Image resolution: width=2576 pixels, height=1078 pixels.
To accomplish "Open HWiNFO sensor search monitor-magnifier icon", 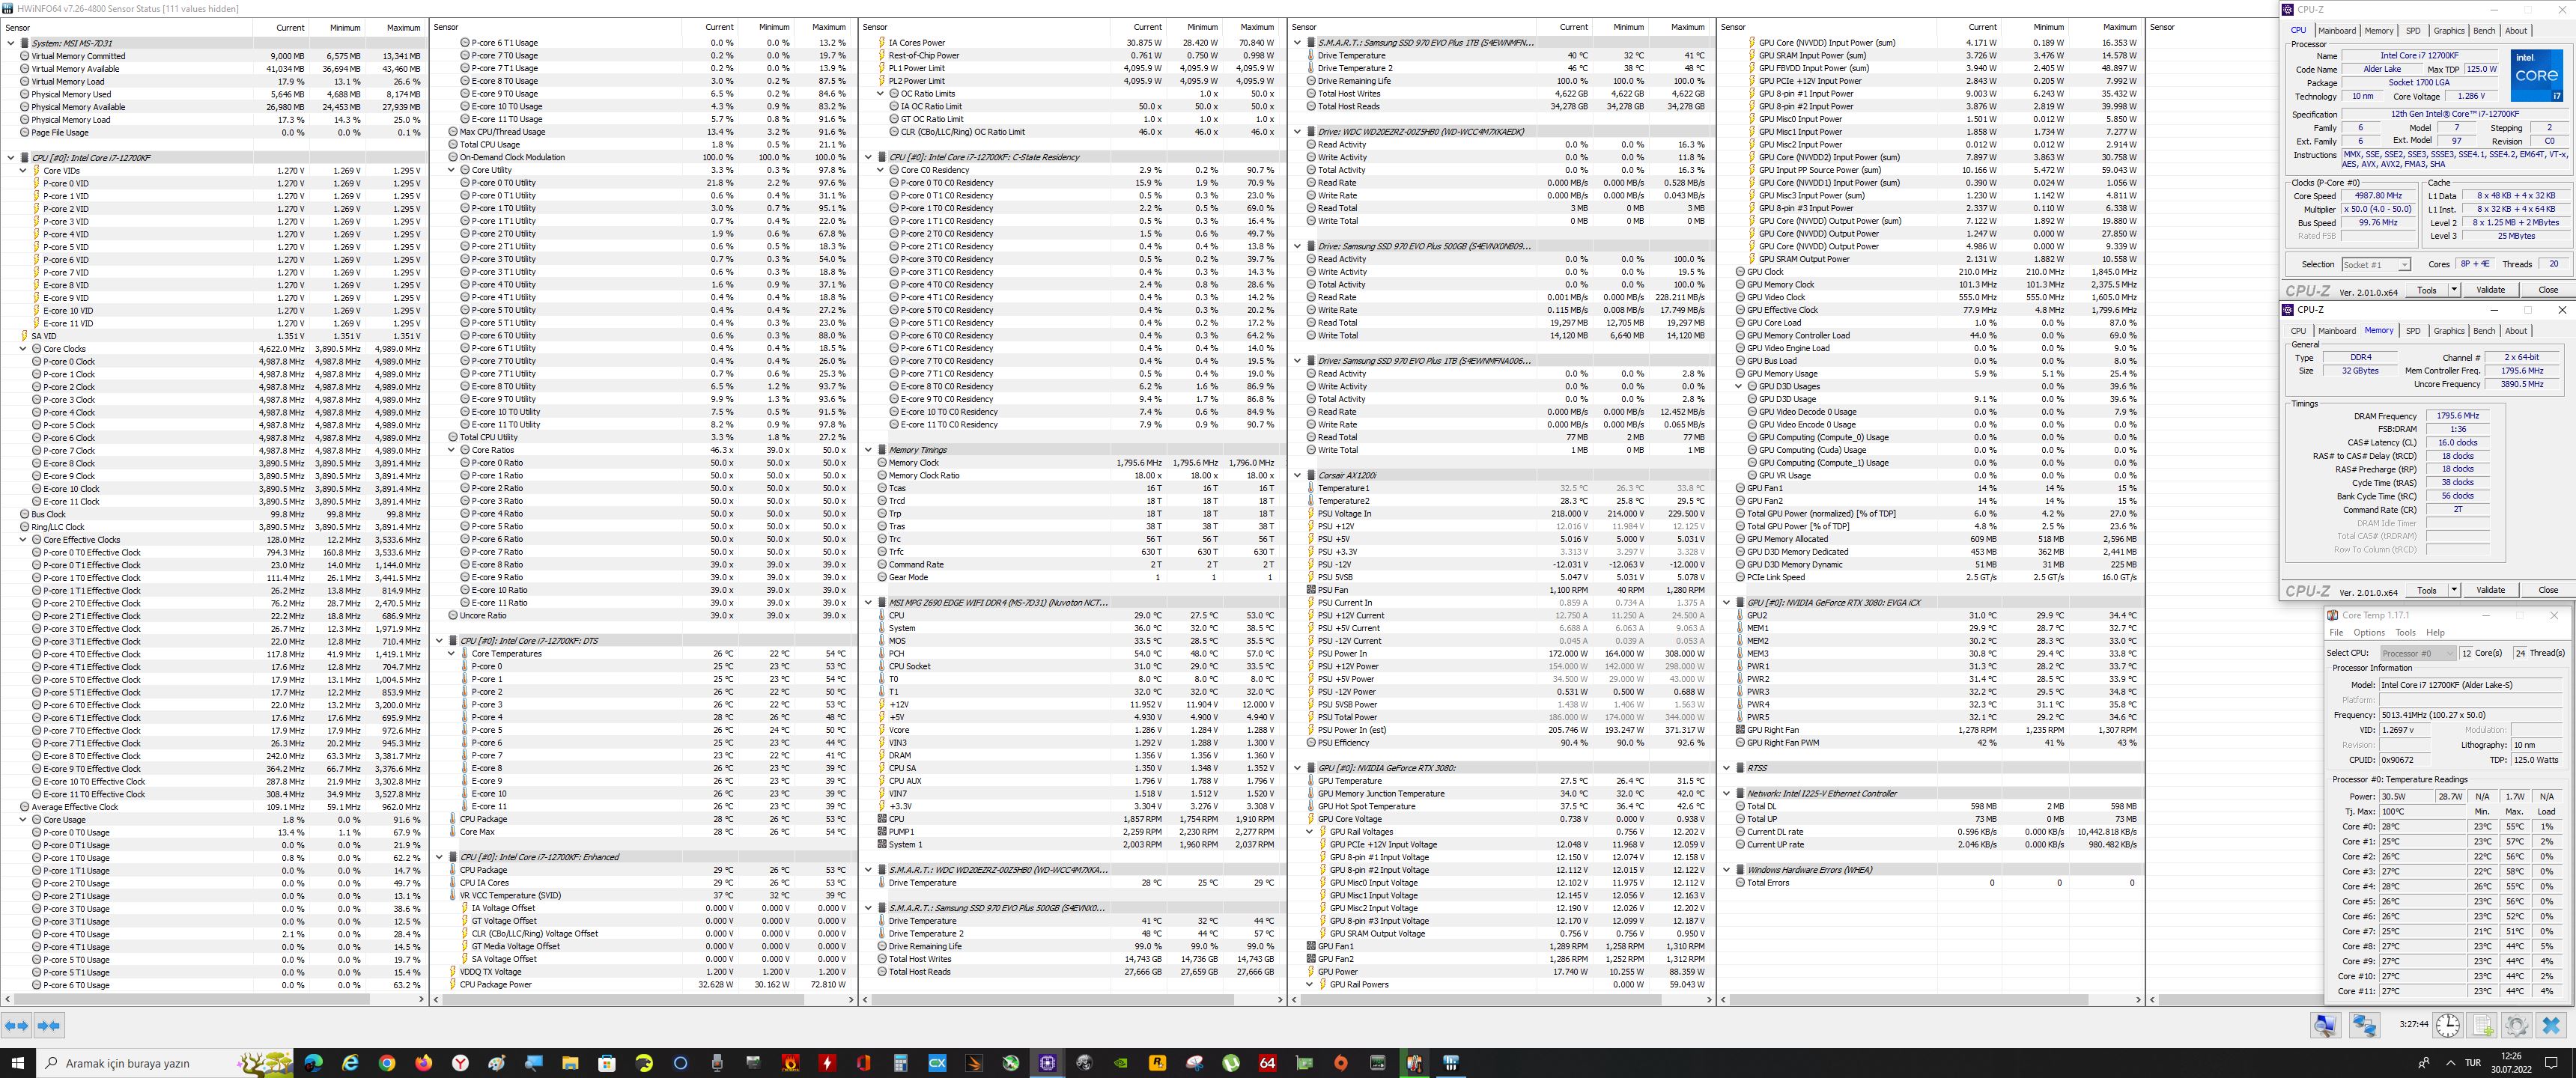I will click(2325, 1025).
